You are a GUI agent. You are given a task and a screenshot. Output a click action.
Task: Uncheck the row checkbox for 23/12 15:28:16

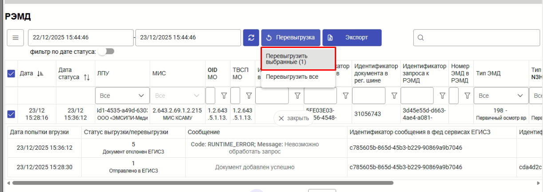12,114
